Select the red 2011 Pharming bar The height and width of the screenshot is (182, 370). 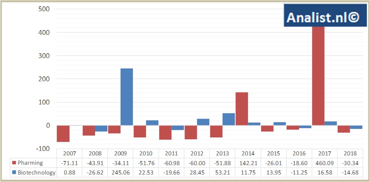pos(165,132)
